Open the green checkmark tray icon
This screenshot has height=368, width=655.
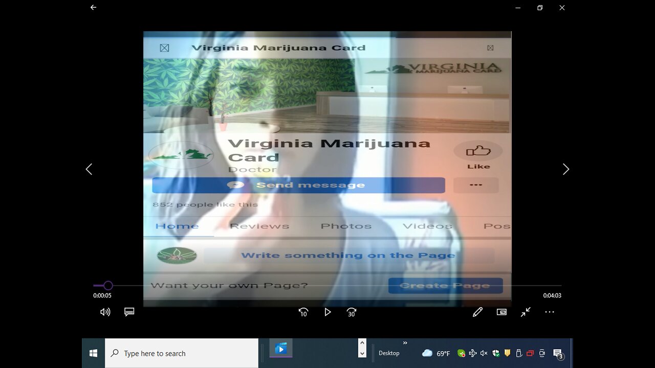[461, 353]
